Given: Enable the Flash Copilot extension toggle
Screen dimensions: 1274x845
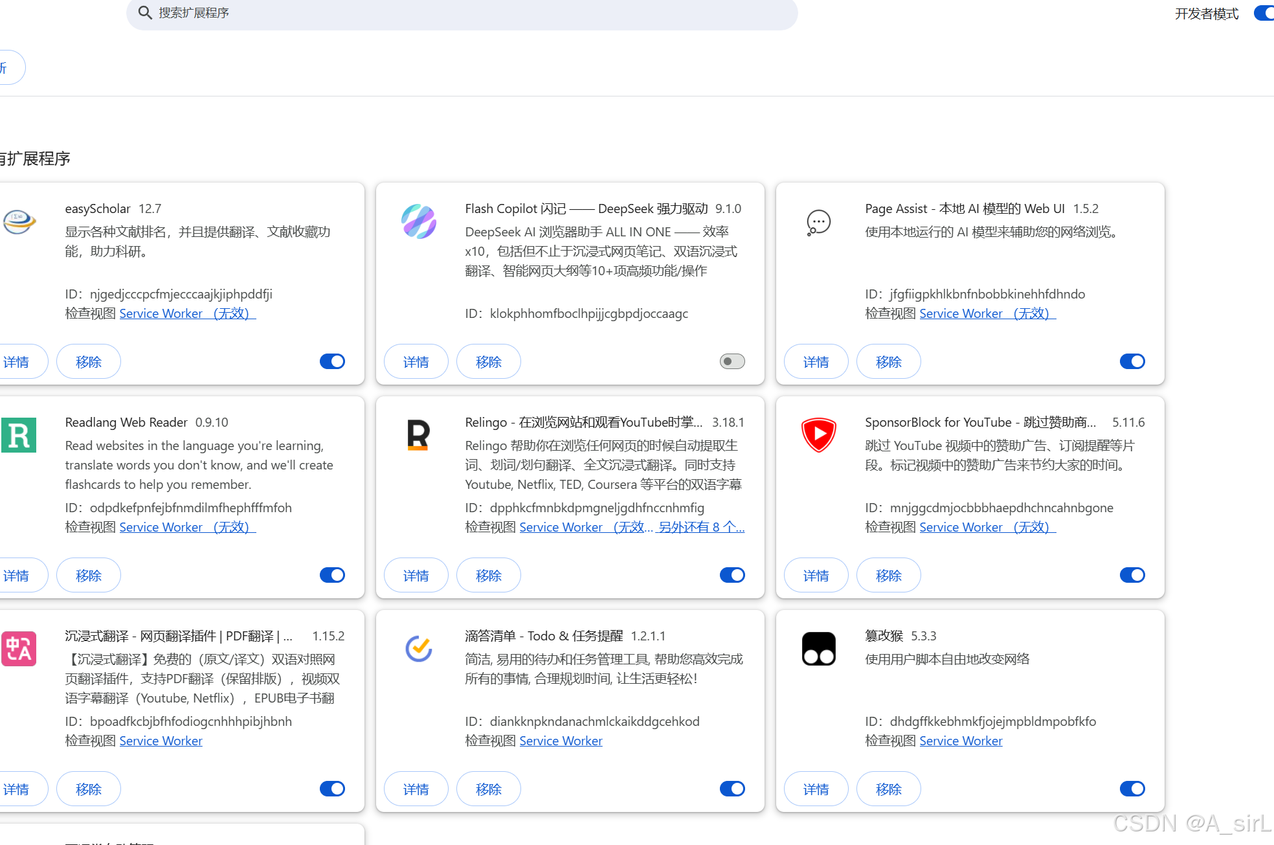Looking at the screenshot, I should [x=732, y=361].
